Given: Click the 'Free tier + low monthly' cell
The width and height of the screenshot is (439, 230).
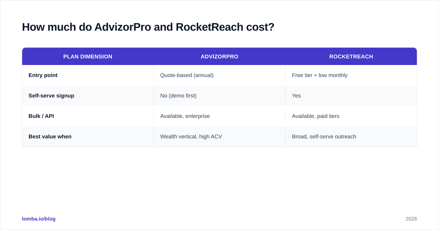Looking at the screenshot, I should tap(351, 75).
